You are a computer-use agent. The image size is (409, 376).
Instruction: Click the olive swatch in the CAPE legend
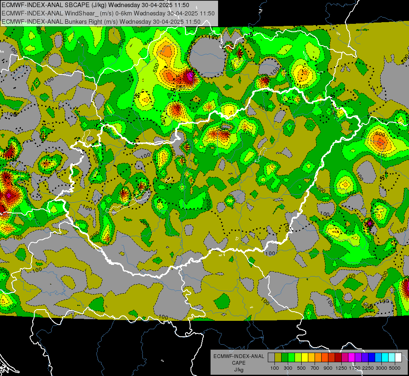(x=278, y=358)
